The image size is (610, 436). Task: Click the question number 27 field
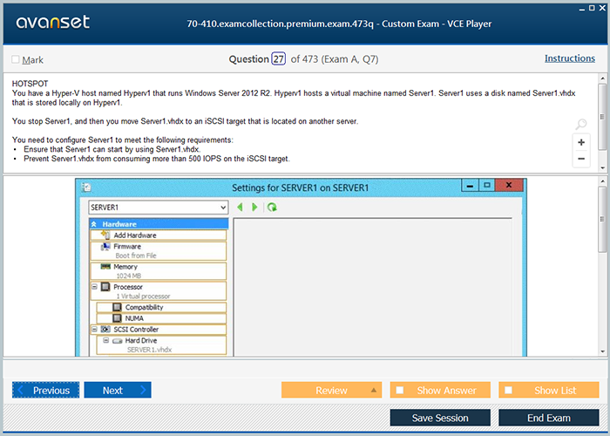(278, 58)
